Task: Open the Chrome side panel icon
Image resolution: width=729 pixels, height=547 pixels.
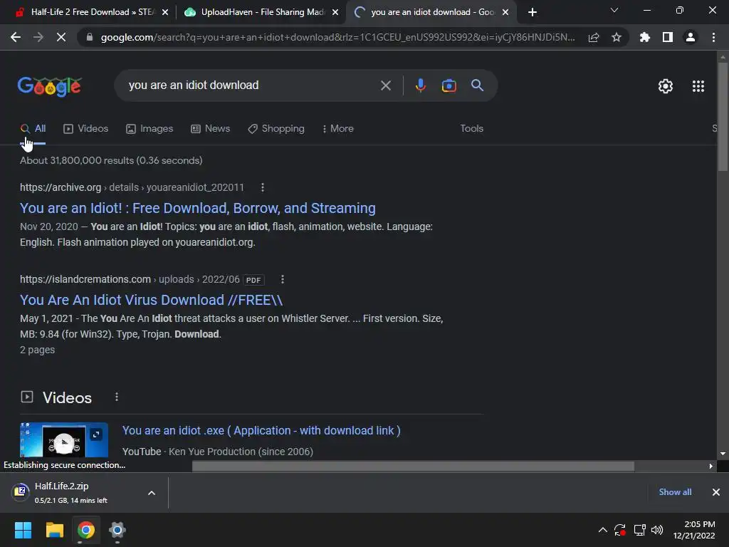Action: pos(668,37)
